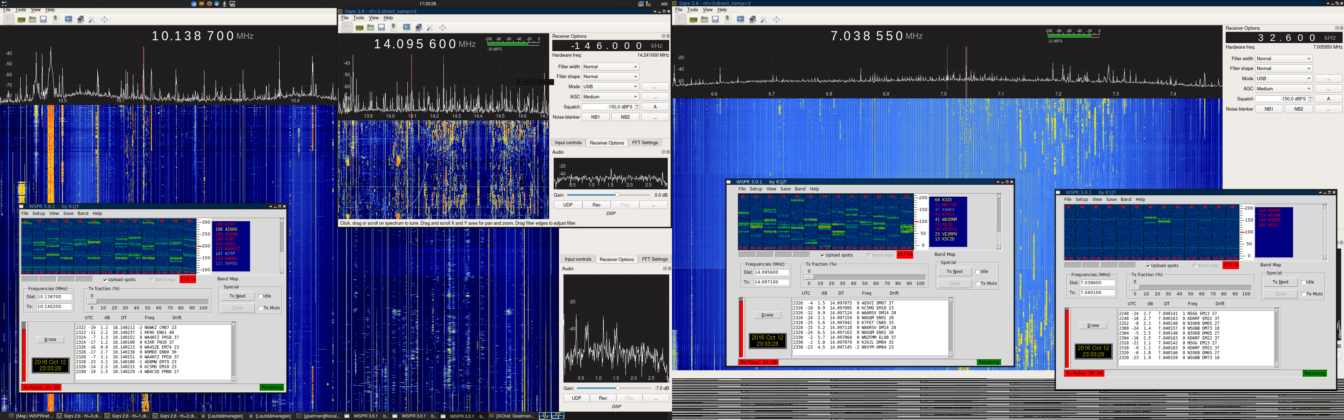Viewport: 1344px width, 420px height.
Task: Open bookmarks icon in 10.138 MHz Gqrx toolbar
Action: click(x=56, y=19)
